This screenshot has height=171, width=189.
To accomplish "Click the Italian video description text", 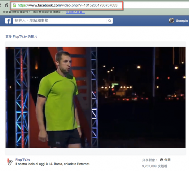I will point(53,164).
